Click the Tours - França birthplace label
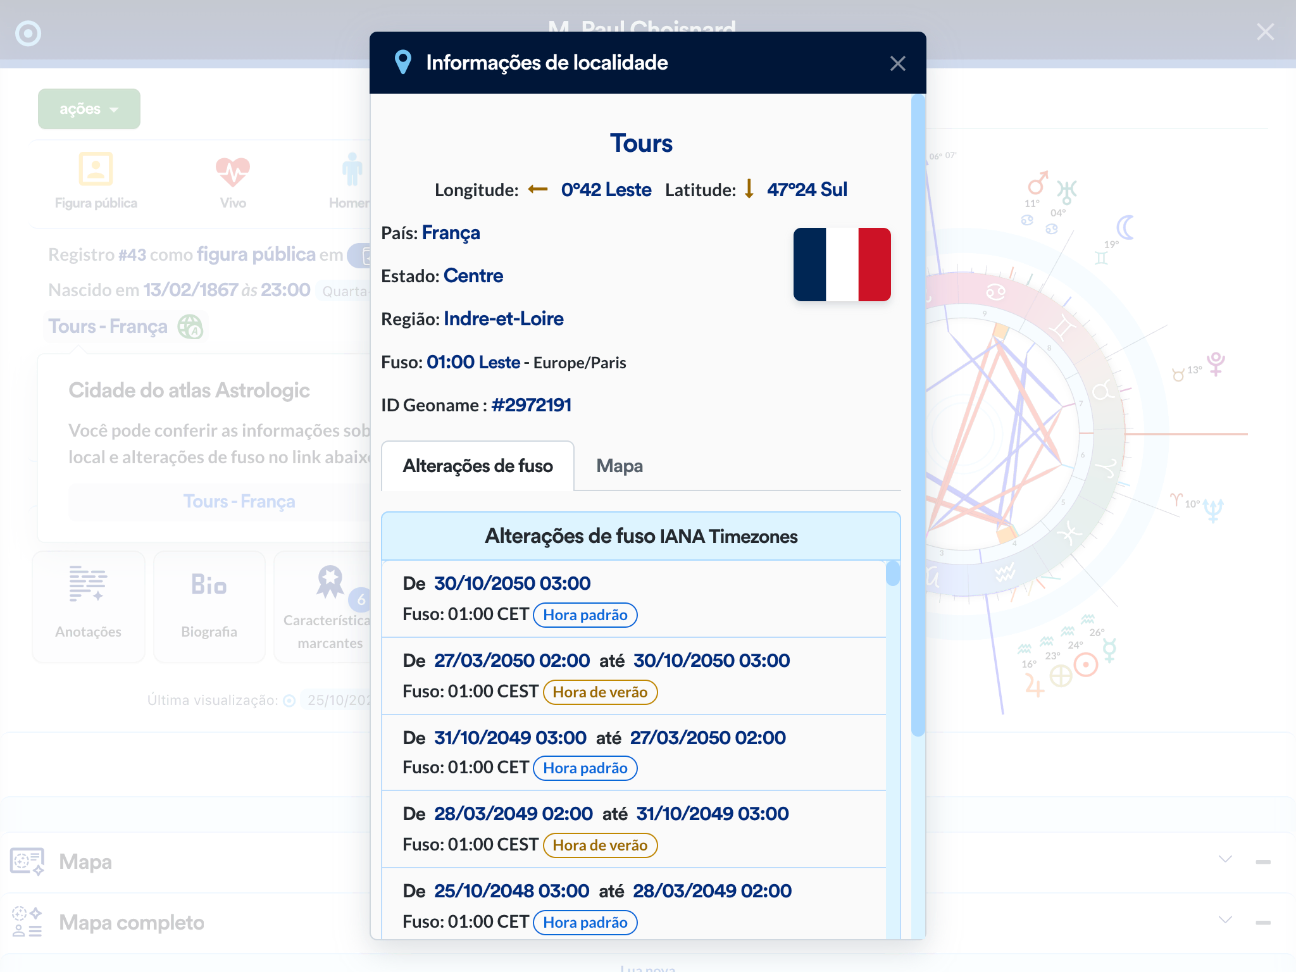1296x972 pixels. coord(108,327)
